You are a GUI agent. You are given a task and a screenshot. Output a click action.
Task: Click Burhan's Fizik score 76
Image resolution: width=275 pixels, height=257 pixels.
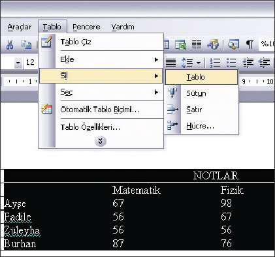click(x=226, y=243)
